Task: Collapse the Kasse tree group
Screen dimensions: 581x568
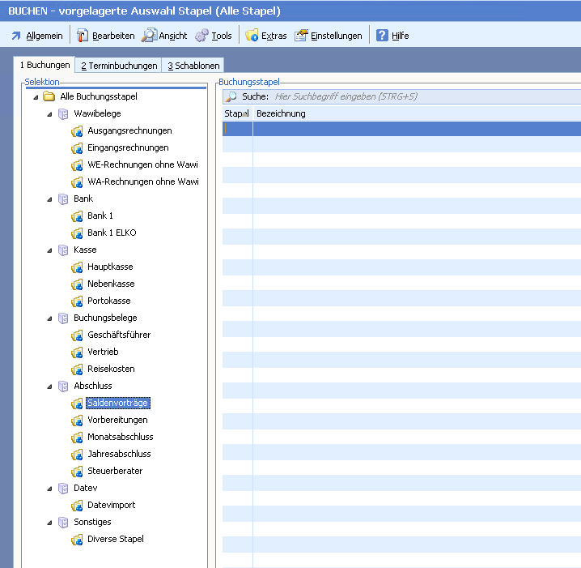Action: (x=50, y=250)
